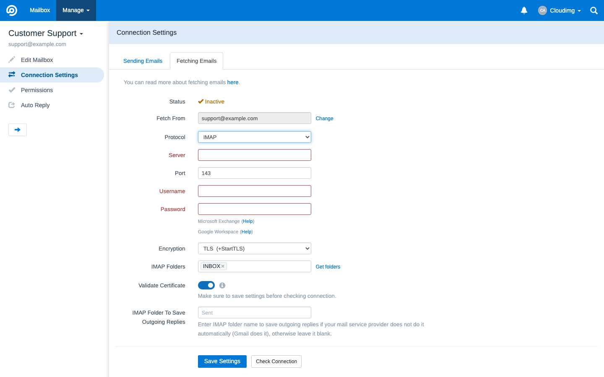The width and height of the screenshot is (604, 377).
Task: Click the Get folders link
Action: tap(328, 267)
